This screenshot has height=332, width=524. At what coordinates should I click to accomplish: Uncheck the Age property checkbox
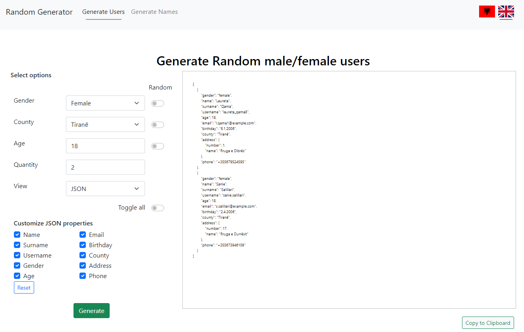(x=17, y=276)
